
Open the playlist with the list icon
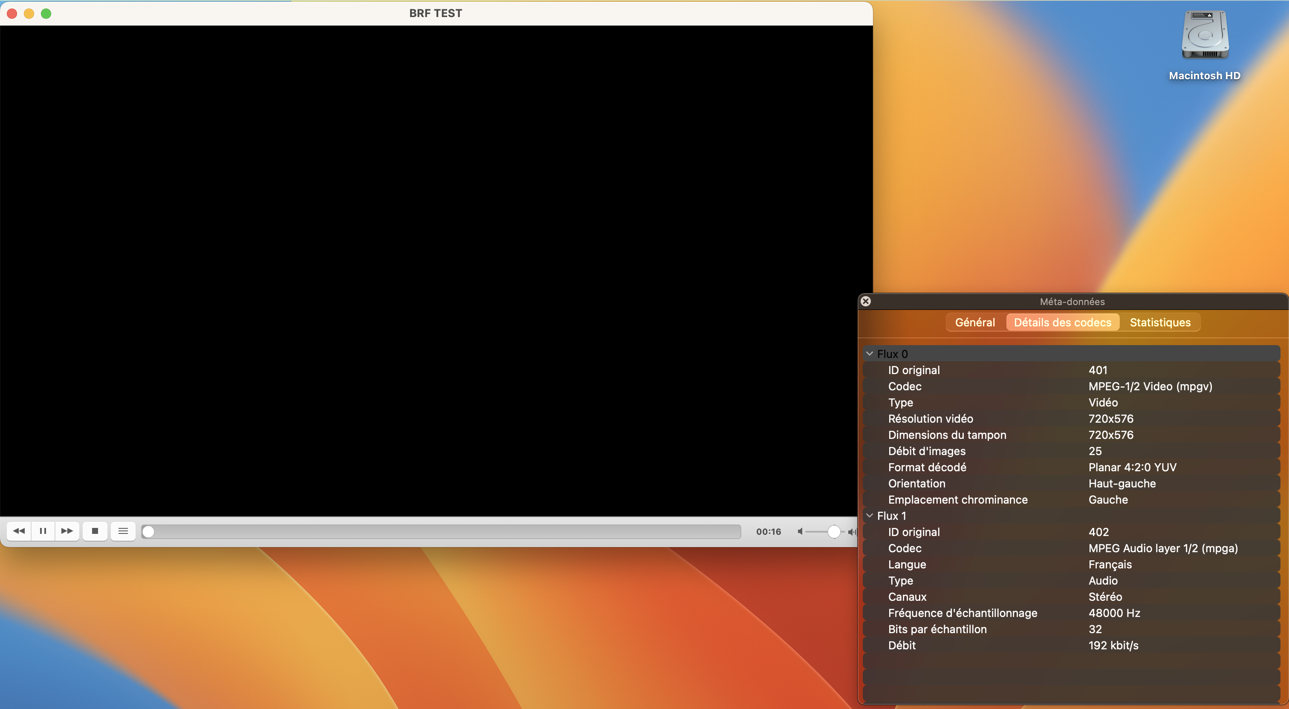click(x=123, y=531)
